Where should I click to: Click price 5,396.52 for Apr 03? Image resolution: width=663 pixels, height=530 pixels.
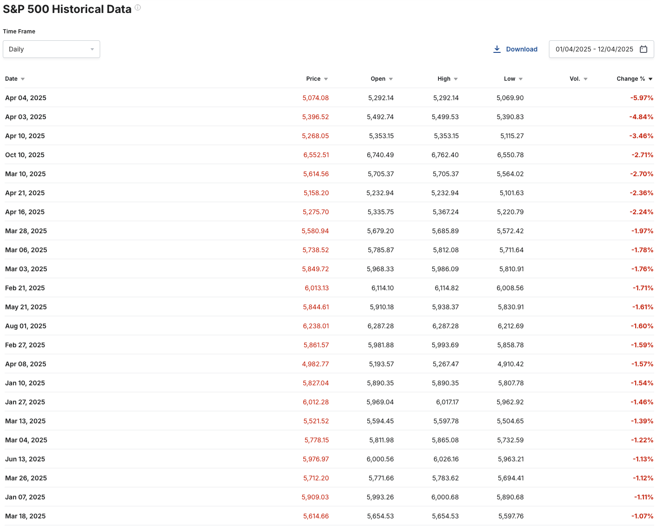click(315, 117)
